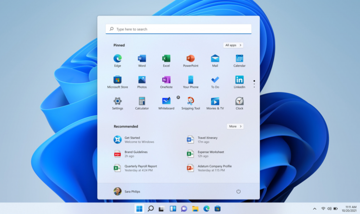The height and width of the screenshot is (214, 360).
Task: Launch the Clock app
Action: [239, 103]
